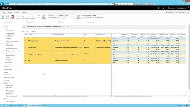Image resolution: width=190 pixels, height=107 pixels.
Task: Click the Вниз move down button
Action: tap(38, 18)
